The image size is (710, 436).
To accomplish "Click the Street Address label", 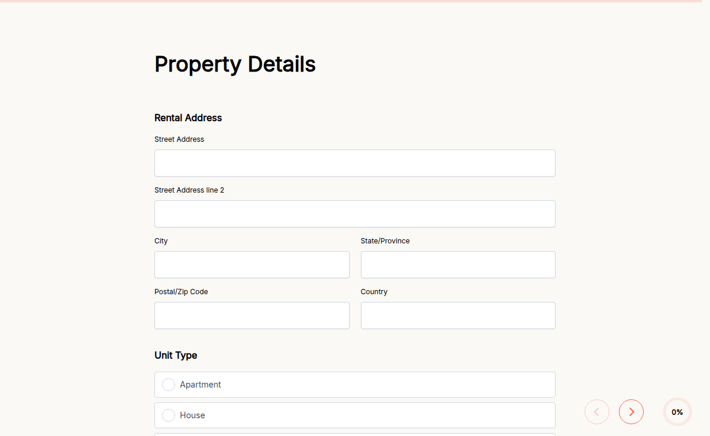I will point(179,139).
